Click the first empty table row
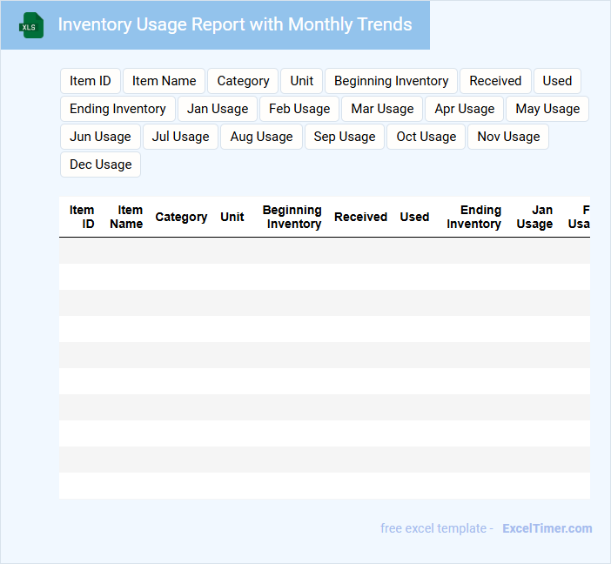Screen dimensions: 611x564 point(324,251)
